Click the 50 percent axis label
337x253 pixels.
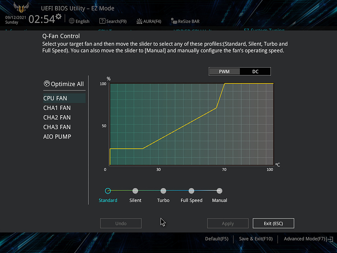click(104, 126)
